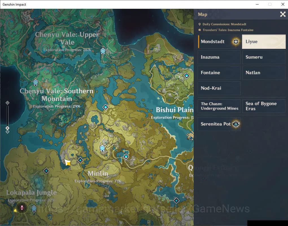Select the pink quest marker near Lokapala Jungle
Screen dimensions: 288x226
[22, 208]
